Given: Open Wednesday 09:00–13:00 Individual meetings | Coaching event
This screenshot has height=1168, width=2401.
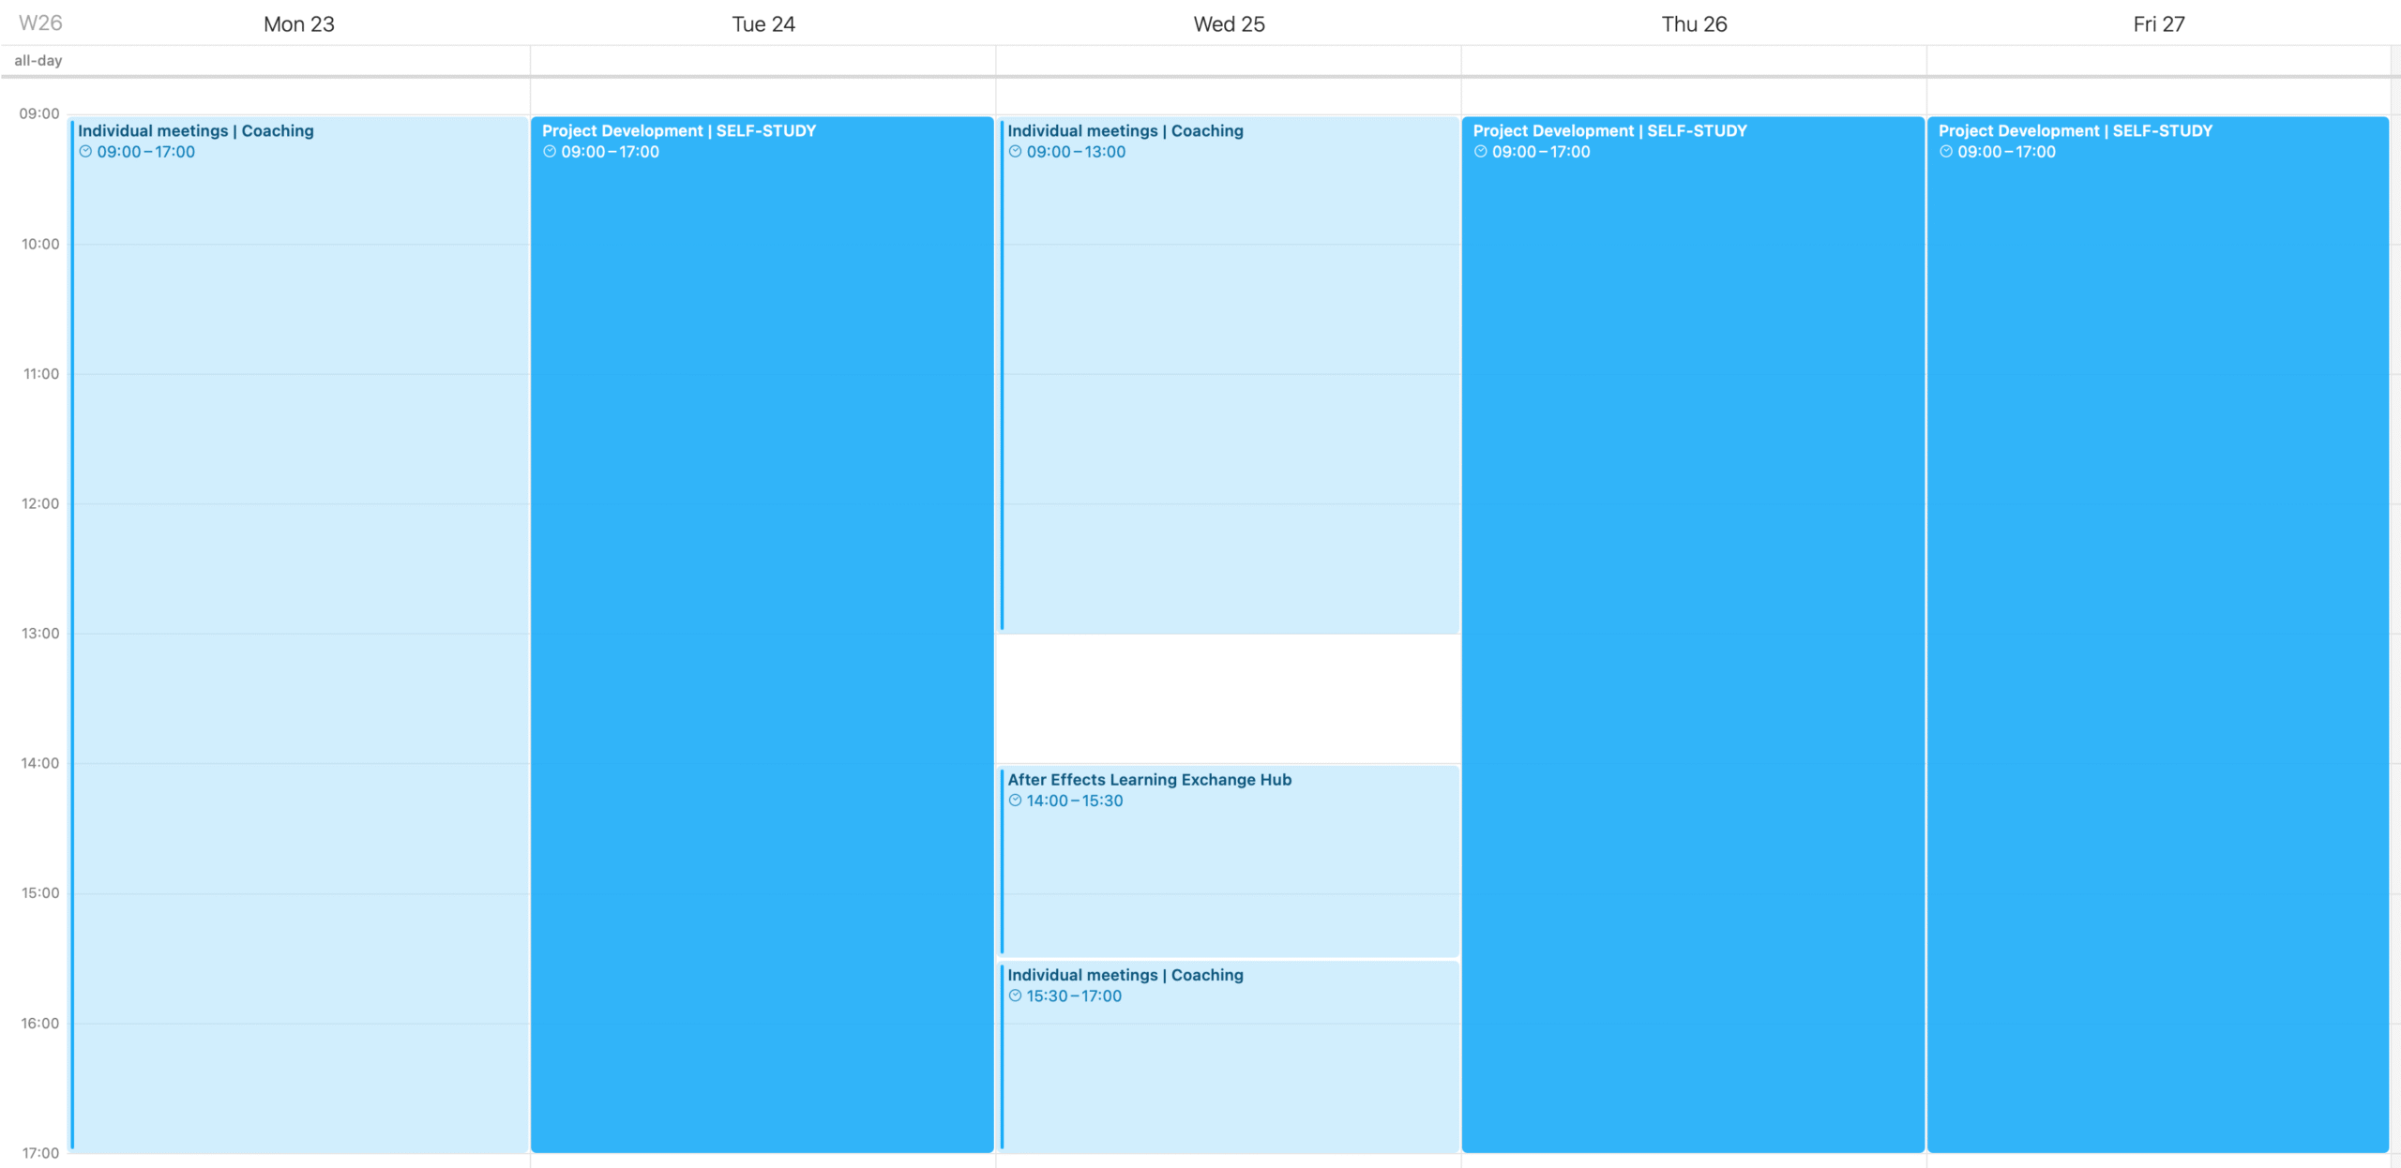Looking at the screenshot, I should (x=1229, y=375).
